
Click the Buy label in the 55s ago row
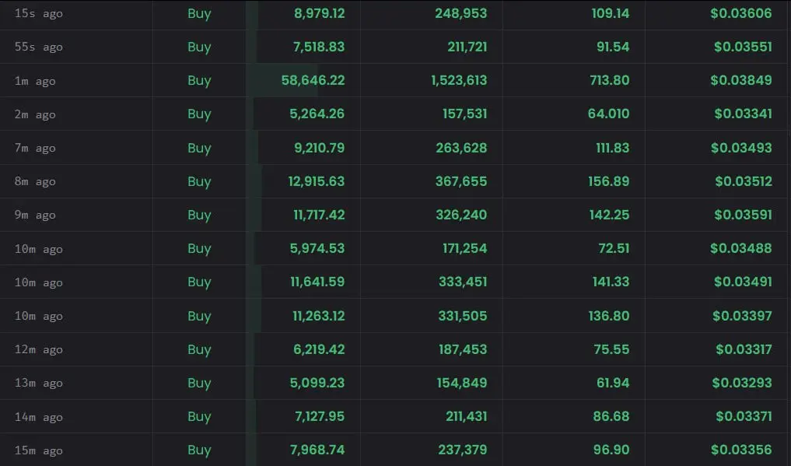click(x=199, y=47)
